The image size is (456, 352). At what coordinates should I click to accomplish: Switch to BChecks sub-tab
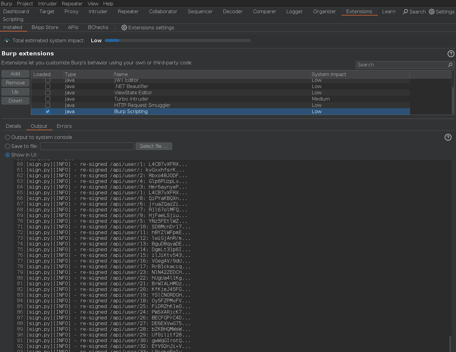tap(98, 28)
